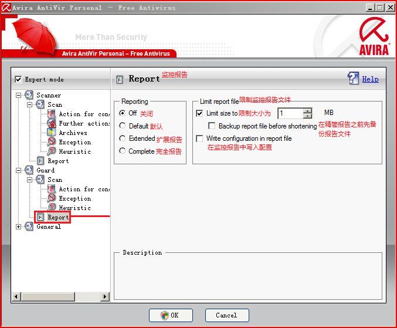Toggle the Expert mode checkbox
397x328 pixels.
coord(18,80)
